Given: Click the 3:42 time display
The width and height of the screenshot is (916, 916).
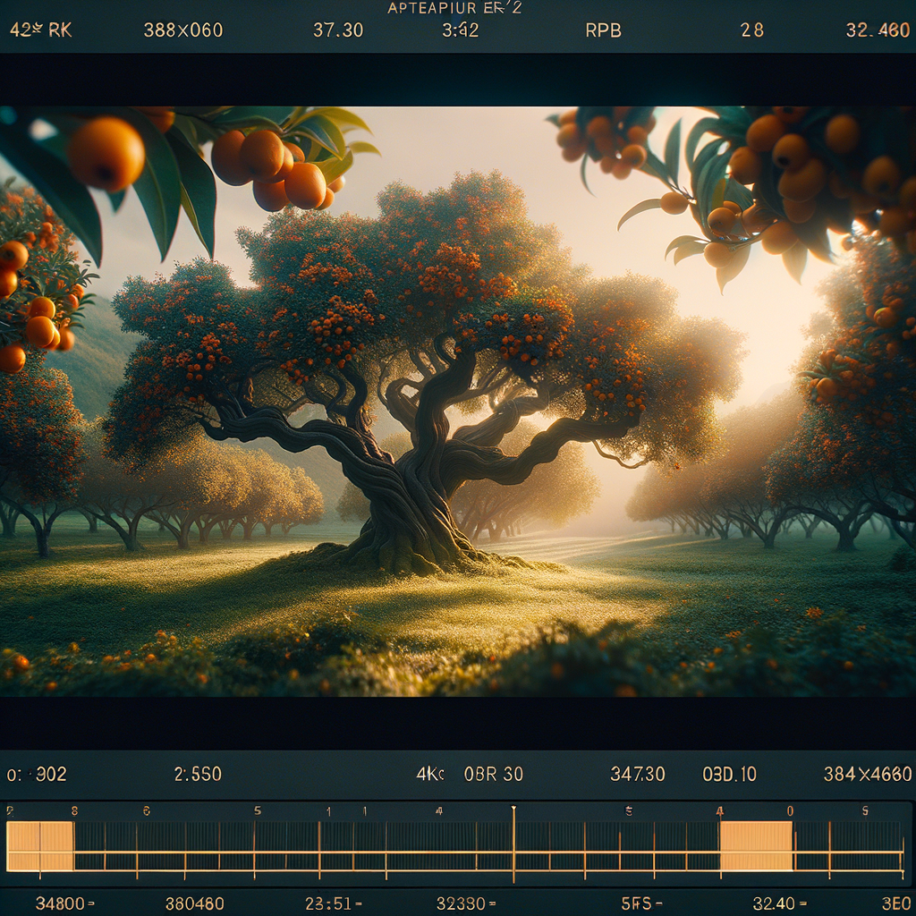Looking at the screenshot, I should (461, 30).
